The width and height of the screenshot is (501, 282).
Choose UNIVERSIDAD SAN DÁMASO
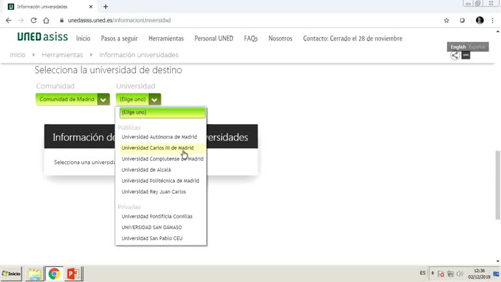pyautogui.click(x=151, y=227)
